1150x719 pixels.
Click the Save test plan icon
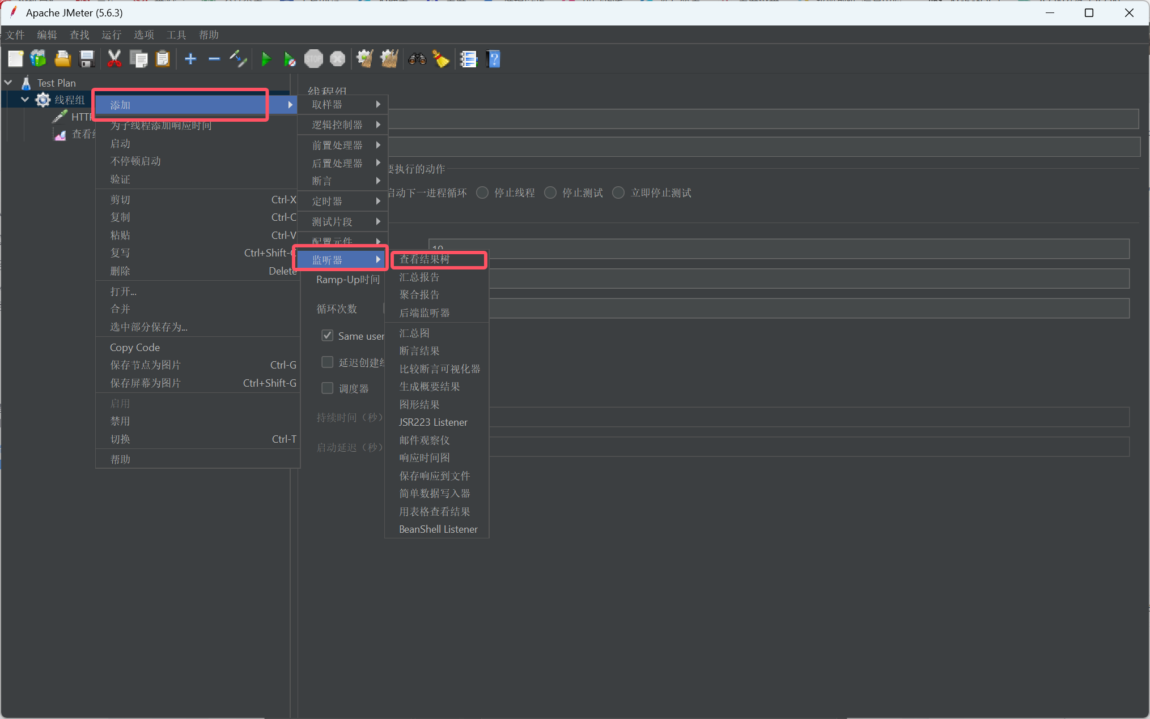pos(87,59)
